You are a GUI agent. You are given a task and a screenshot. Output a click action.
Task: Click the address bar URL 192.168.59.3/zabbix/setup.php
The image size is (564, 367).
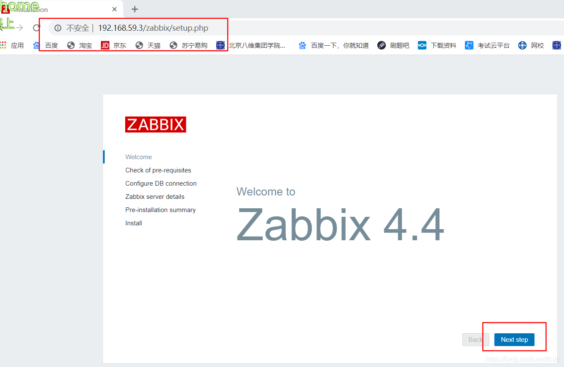tap(153, 28)
